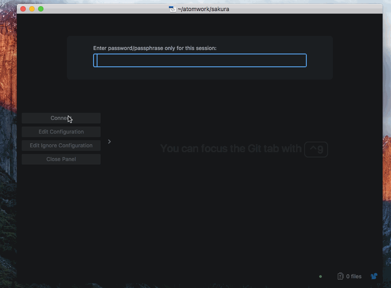Click the desktop wallpaper beside the window
The image size is (391, 288).
pos(8,133)
